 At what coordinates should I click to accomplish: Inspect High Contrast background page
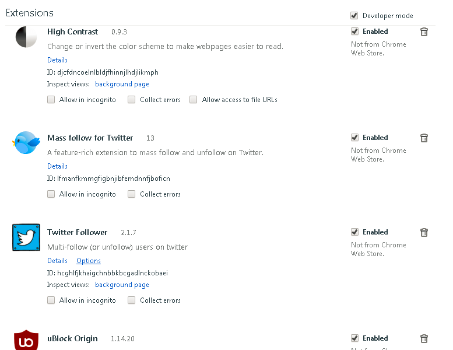[x=122, y=84]
